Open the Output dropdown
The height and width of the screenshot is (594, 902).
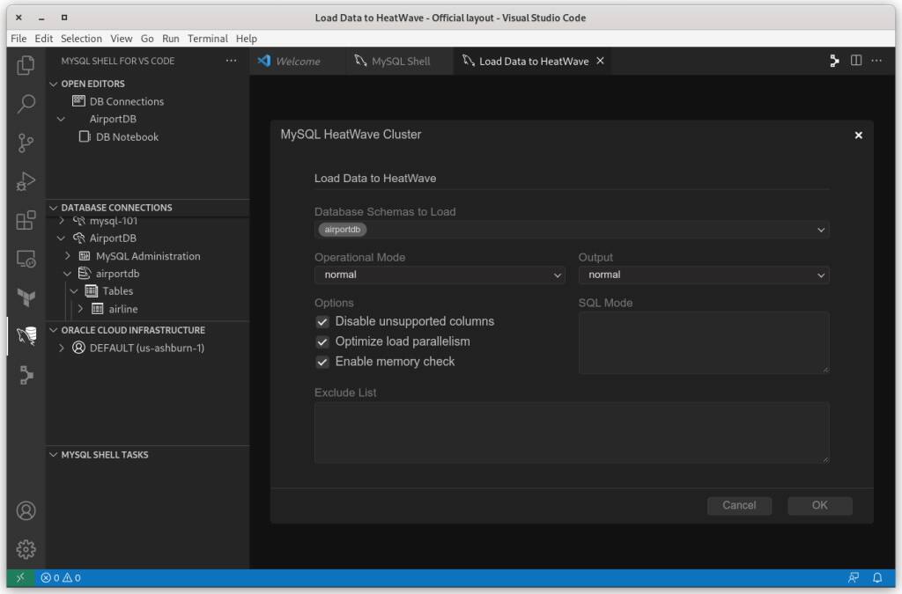[704, 275]
